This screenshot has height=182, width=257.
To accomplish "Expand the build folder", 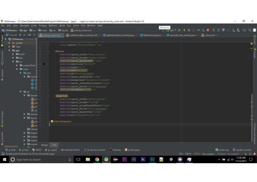I will pos(13,54).
